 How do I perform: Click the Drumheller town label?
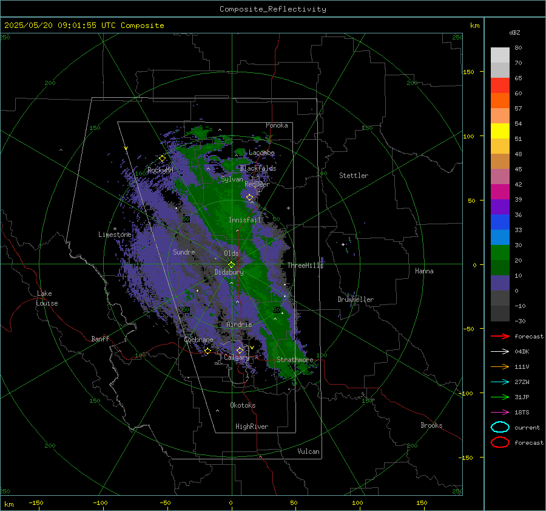(356, 300)
